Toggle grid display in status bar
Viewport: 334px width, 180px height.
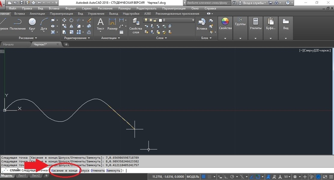pos(204,177)
